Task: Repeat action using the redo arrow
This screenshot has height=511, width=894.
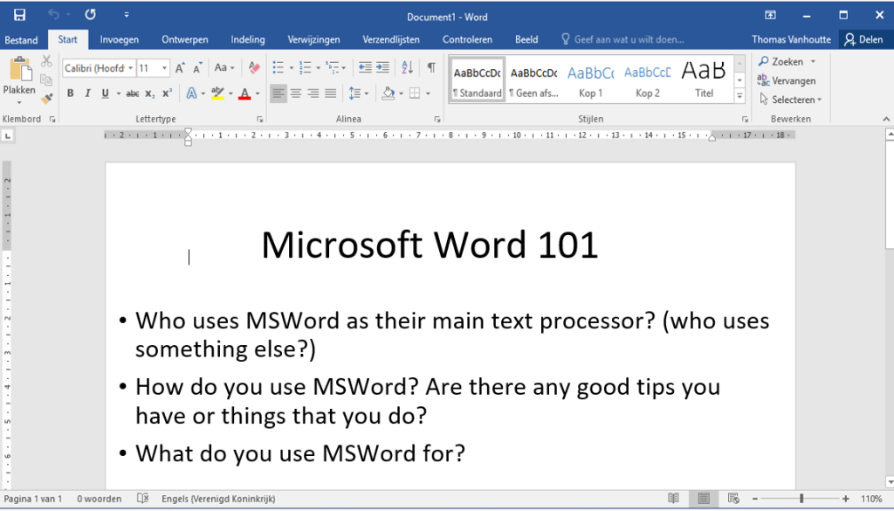Action: click(90, 15)
